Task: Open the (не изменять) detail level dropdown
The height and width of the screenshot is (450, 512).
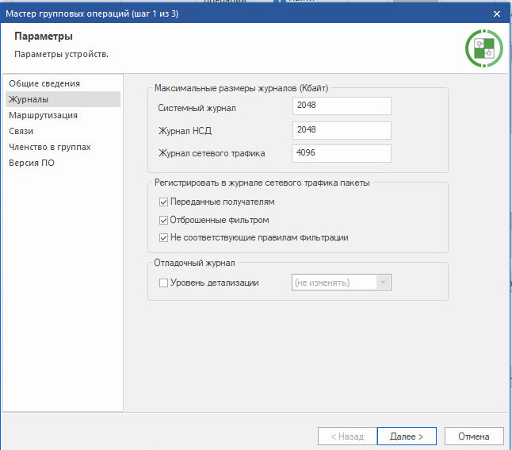Action: [x=342, y=283]
